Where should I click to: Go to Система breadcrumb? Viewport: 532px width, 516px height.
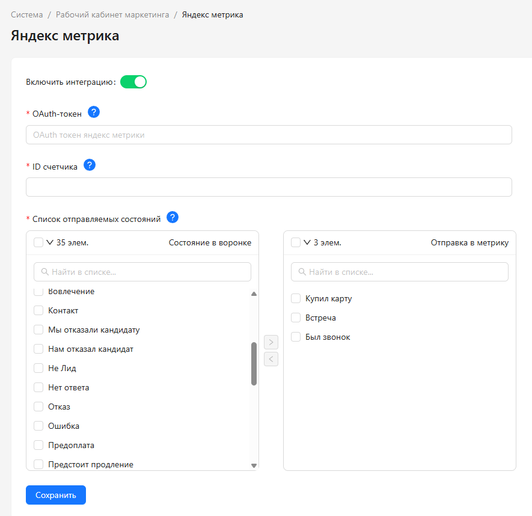pyautogui.click(x=27, y=14)
